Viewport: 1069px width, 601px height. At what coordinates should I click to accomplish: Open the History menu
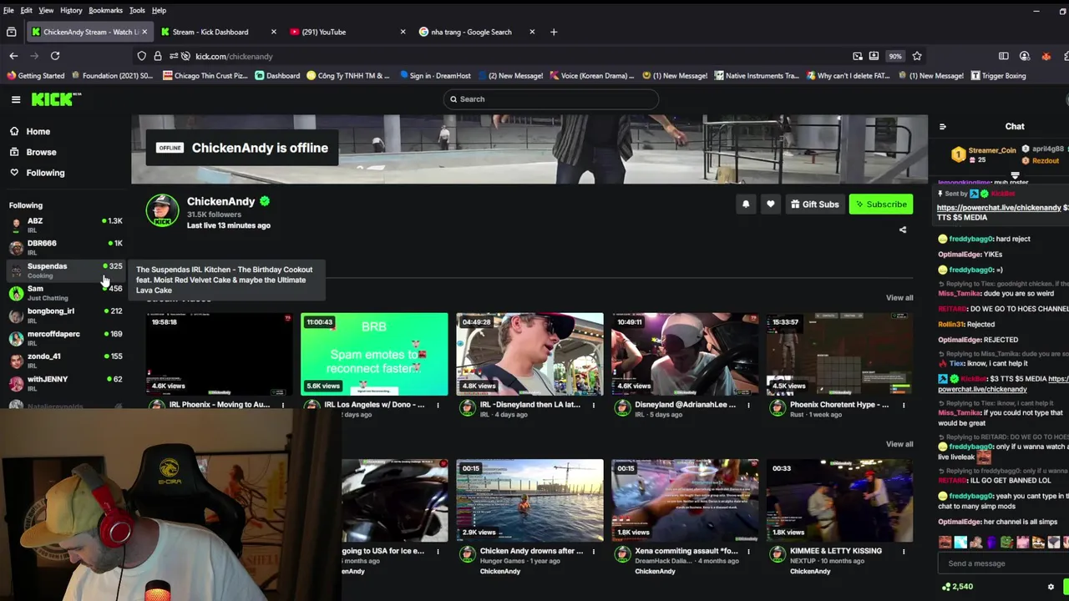[71, 10]
